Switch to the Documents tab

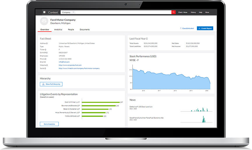[x=85, y=30]
